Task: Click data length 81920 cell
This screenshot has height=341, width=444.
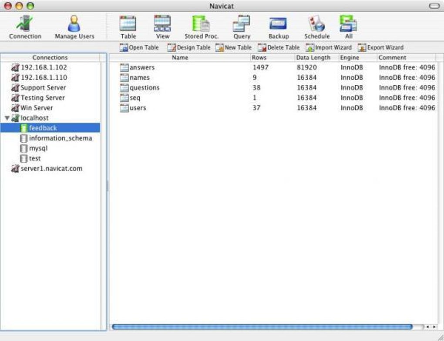Action: pos(307,67)
